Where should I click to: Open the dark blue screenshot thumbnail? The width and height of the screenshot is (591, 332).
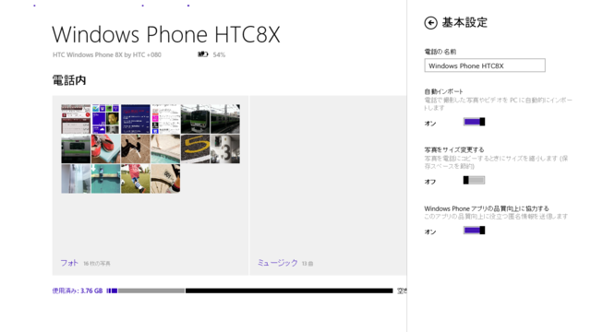[x=136, y=119]
